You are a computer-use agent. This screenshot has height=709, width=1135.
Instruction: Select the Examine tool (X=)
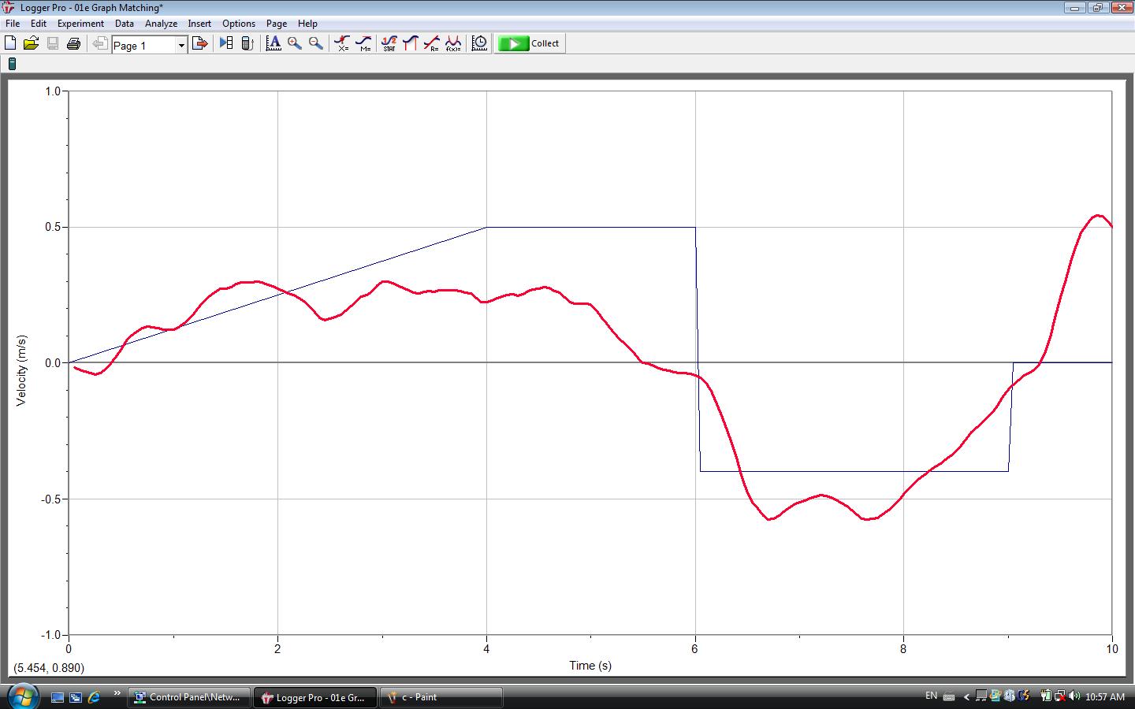click(342, 43)
